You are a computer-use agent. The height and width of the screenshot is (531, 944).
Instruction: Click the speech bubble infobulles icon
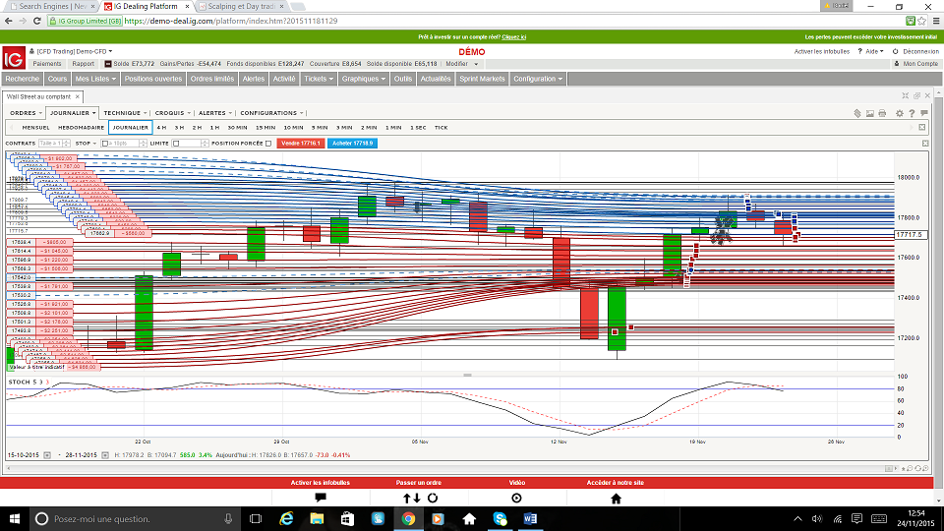coord(321,498)
